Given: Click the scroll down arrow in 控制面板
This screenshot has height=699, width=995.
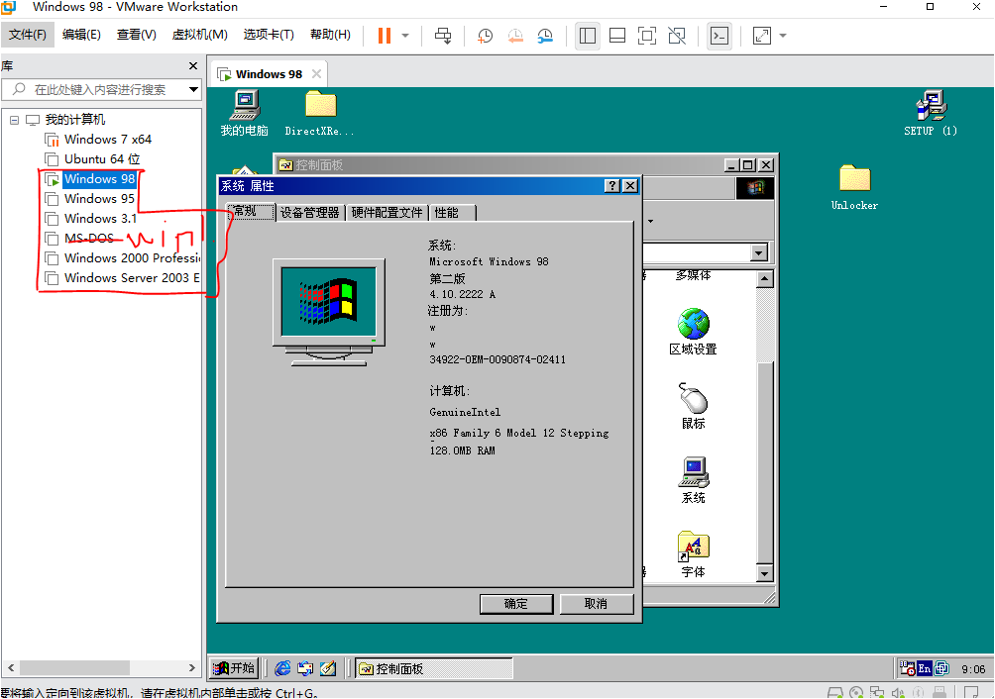Looking at the screenshot, I should [x=765, y=573].
